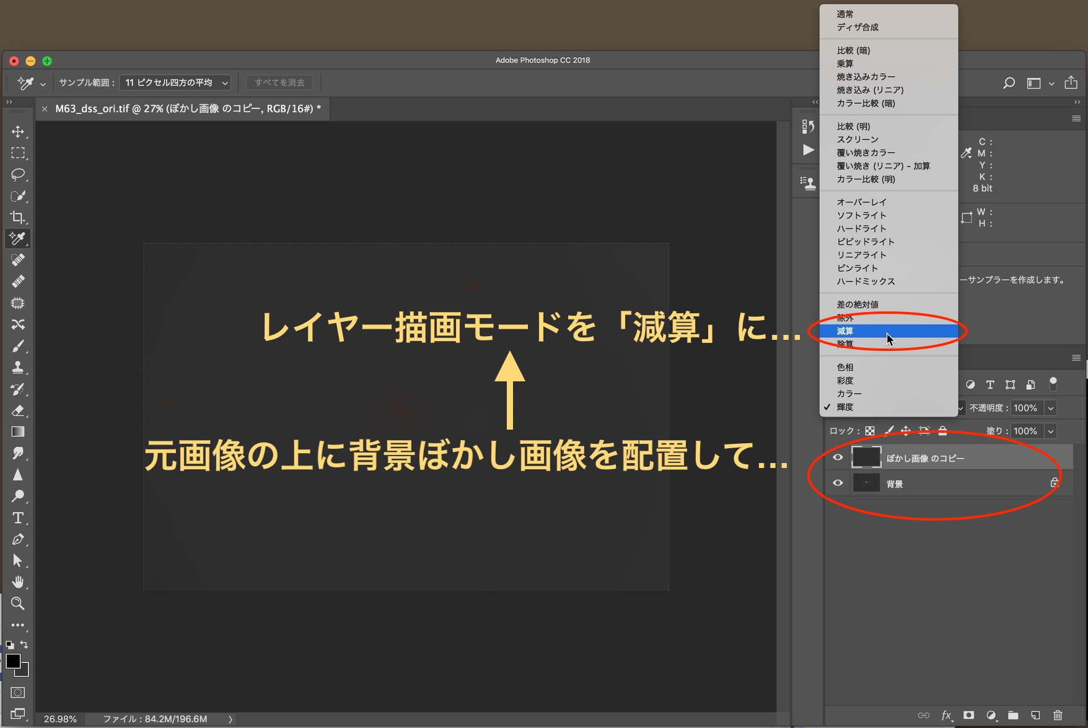Open the opacity 100% dropdown arrow
The height and width of the screenshot is (728, 1088).
click(x=1051, y=408)
